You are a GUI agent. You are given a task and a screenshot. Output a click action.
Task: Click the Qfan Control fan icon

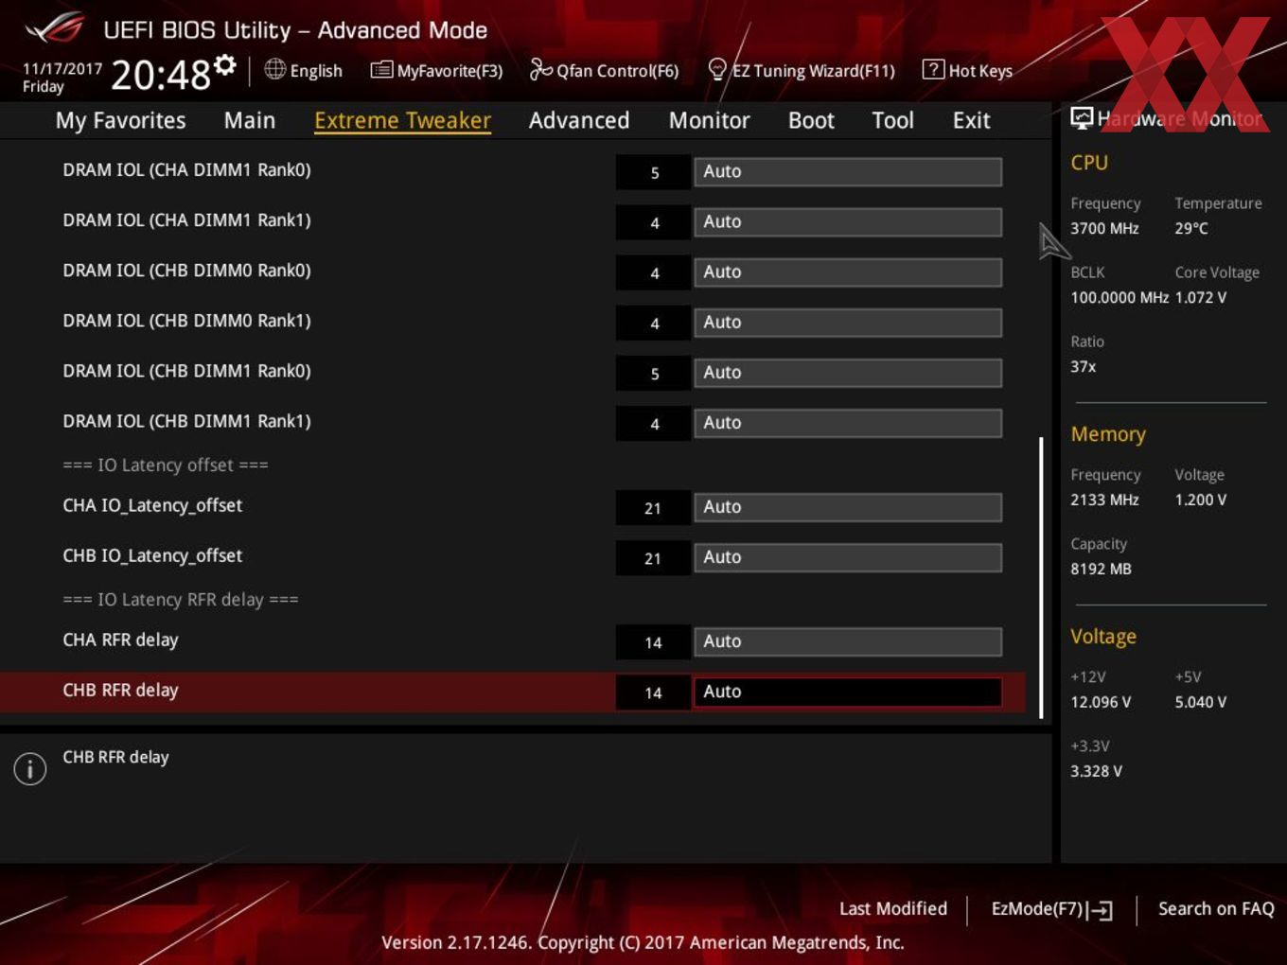(x=540, y=69)
